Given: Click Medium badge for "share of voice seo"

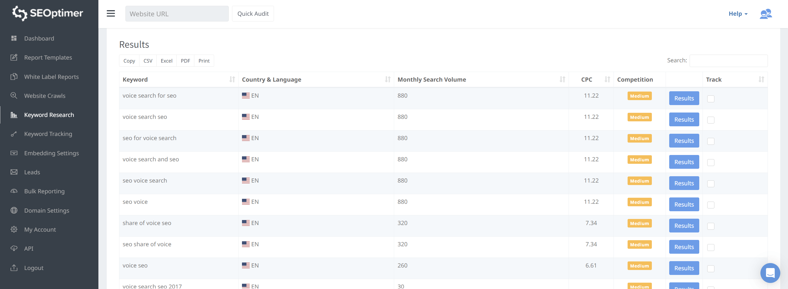Looking at the screenshot, I should [x=639, y=223].
